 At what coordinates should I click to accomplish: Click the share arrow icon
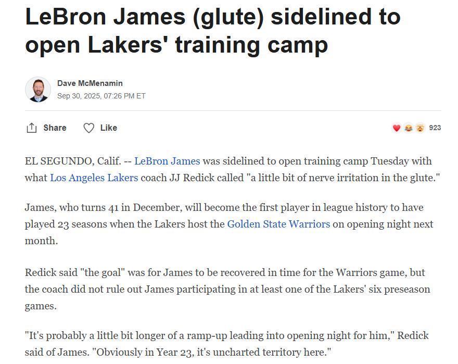point(32,128)
